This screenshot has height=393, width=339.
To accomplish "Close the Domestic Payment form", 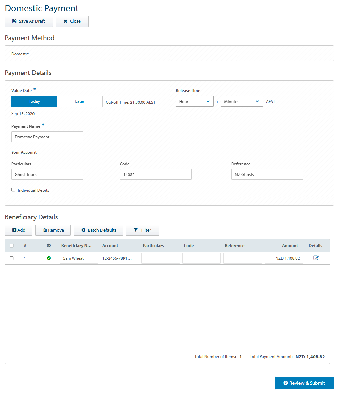I will (x=72, y=21).
